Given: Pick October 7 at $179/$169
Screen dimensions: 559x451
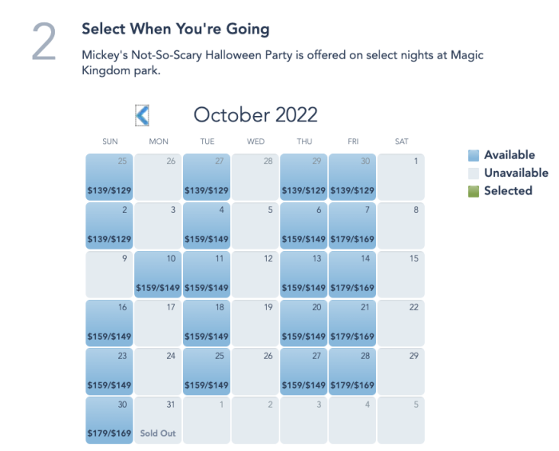Looking at the screenshot, I should click(x=352, y=225).
